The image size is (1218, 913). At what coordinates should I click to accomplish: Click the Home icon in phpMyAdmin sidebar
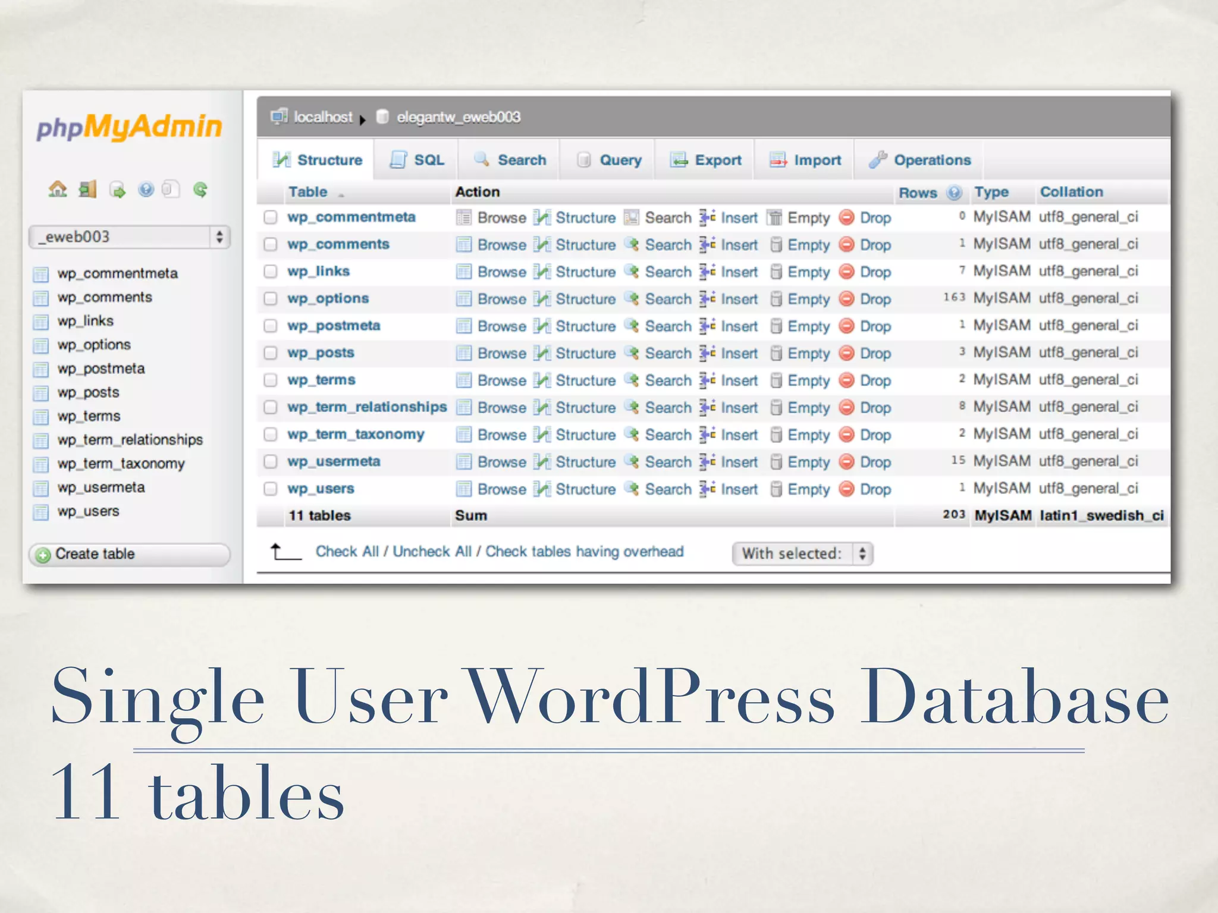click(x=58, y=189)
